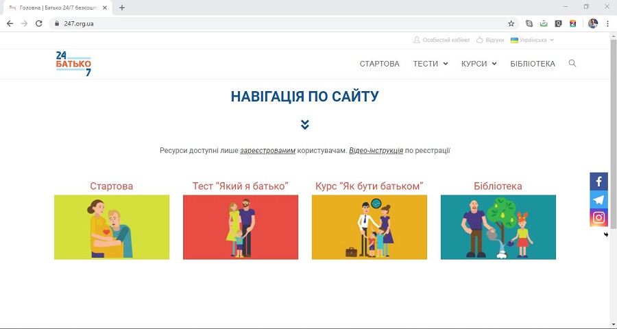
Task: Bookmark this page with the star icon
Action: pyautogui.click(x=511, y=23)
